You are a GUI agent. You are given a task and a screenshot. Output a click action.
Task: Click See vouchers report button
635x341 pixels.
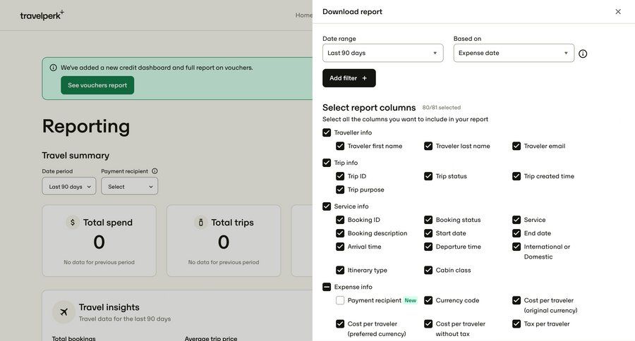[97, 85]
